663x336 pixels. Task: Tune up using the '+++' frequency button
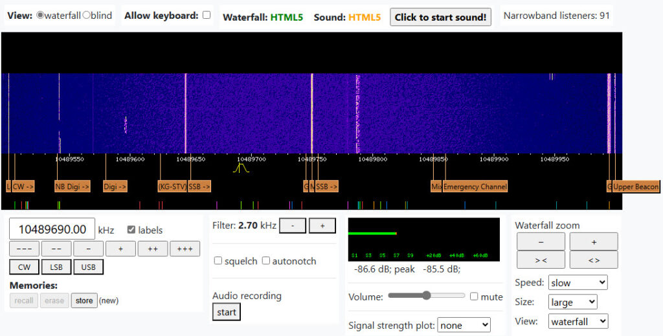(x=185, y=249)
